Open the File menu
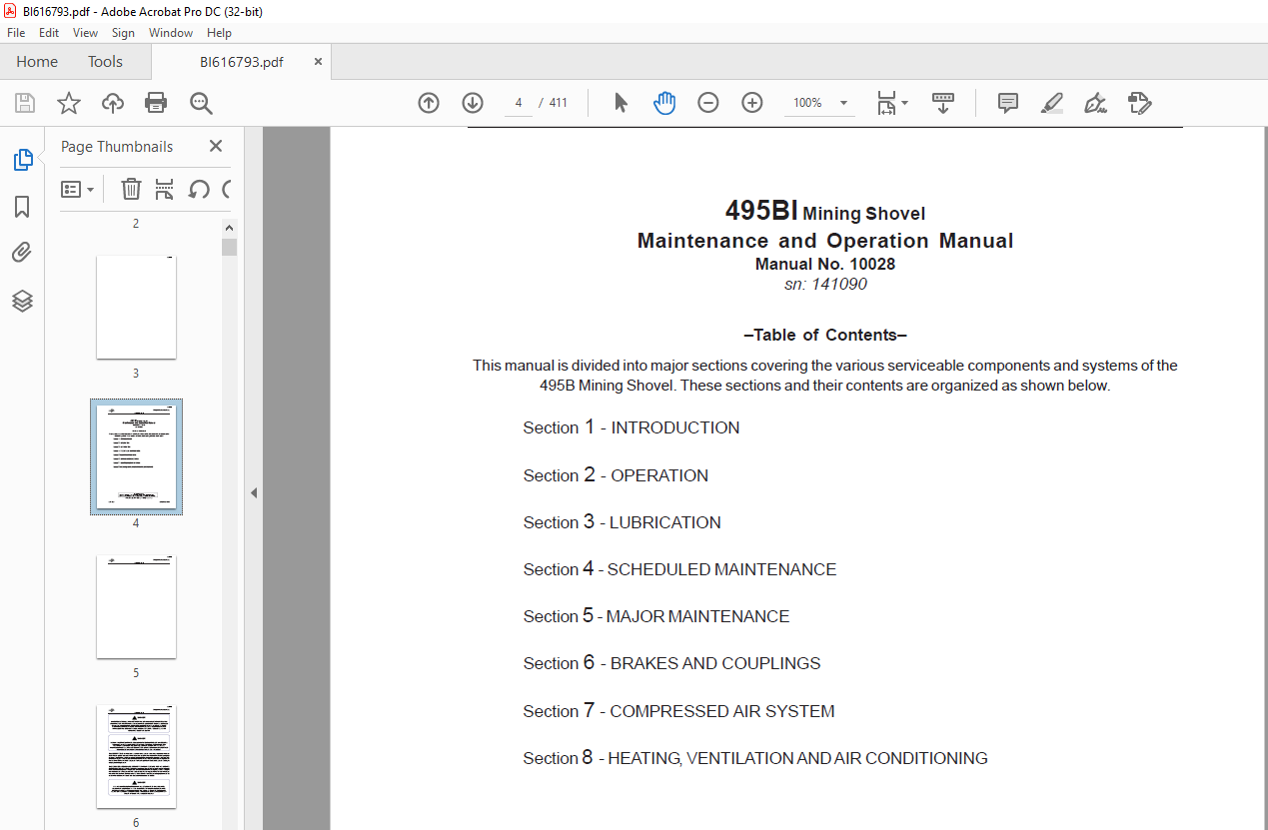 (x=16, y=33)
